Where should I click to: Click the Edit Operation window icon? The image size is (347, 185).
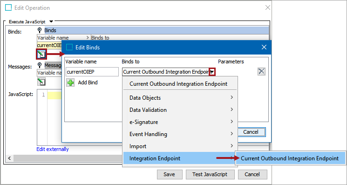[8, 8]
